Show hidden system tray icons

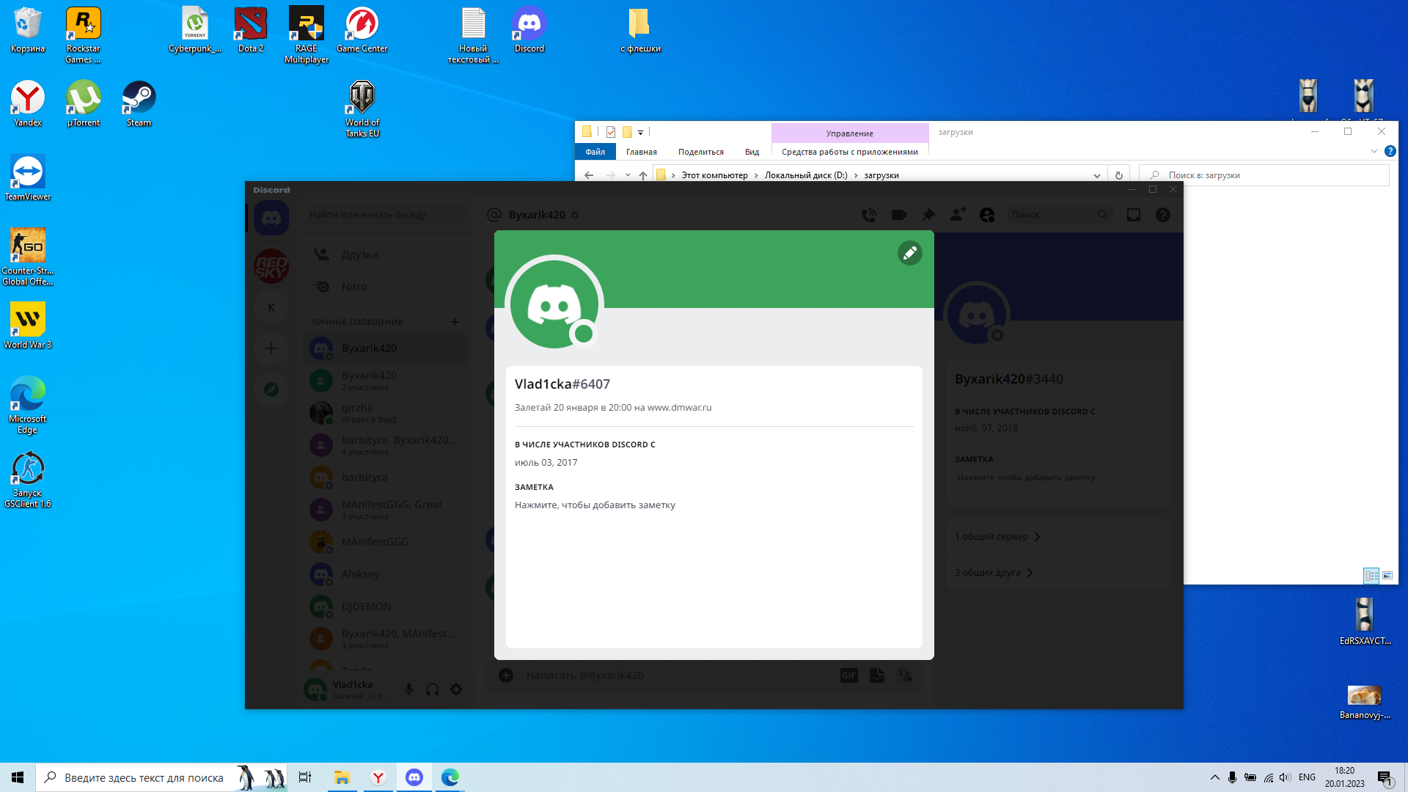[x=1215, y=777]
